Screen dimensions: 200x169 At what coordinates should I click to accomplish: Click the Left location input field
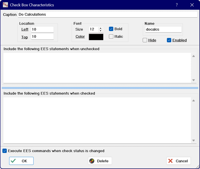(42, 29)
